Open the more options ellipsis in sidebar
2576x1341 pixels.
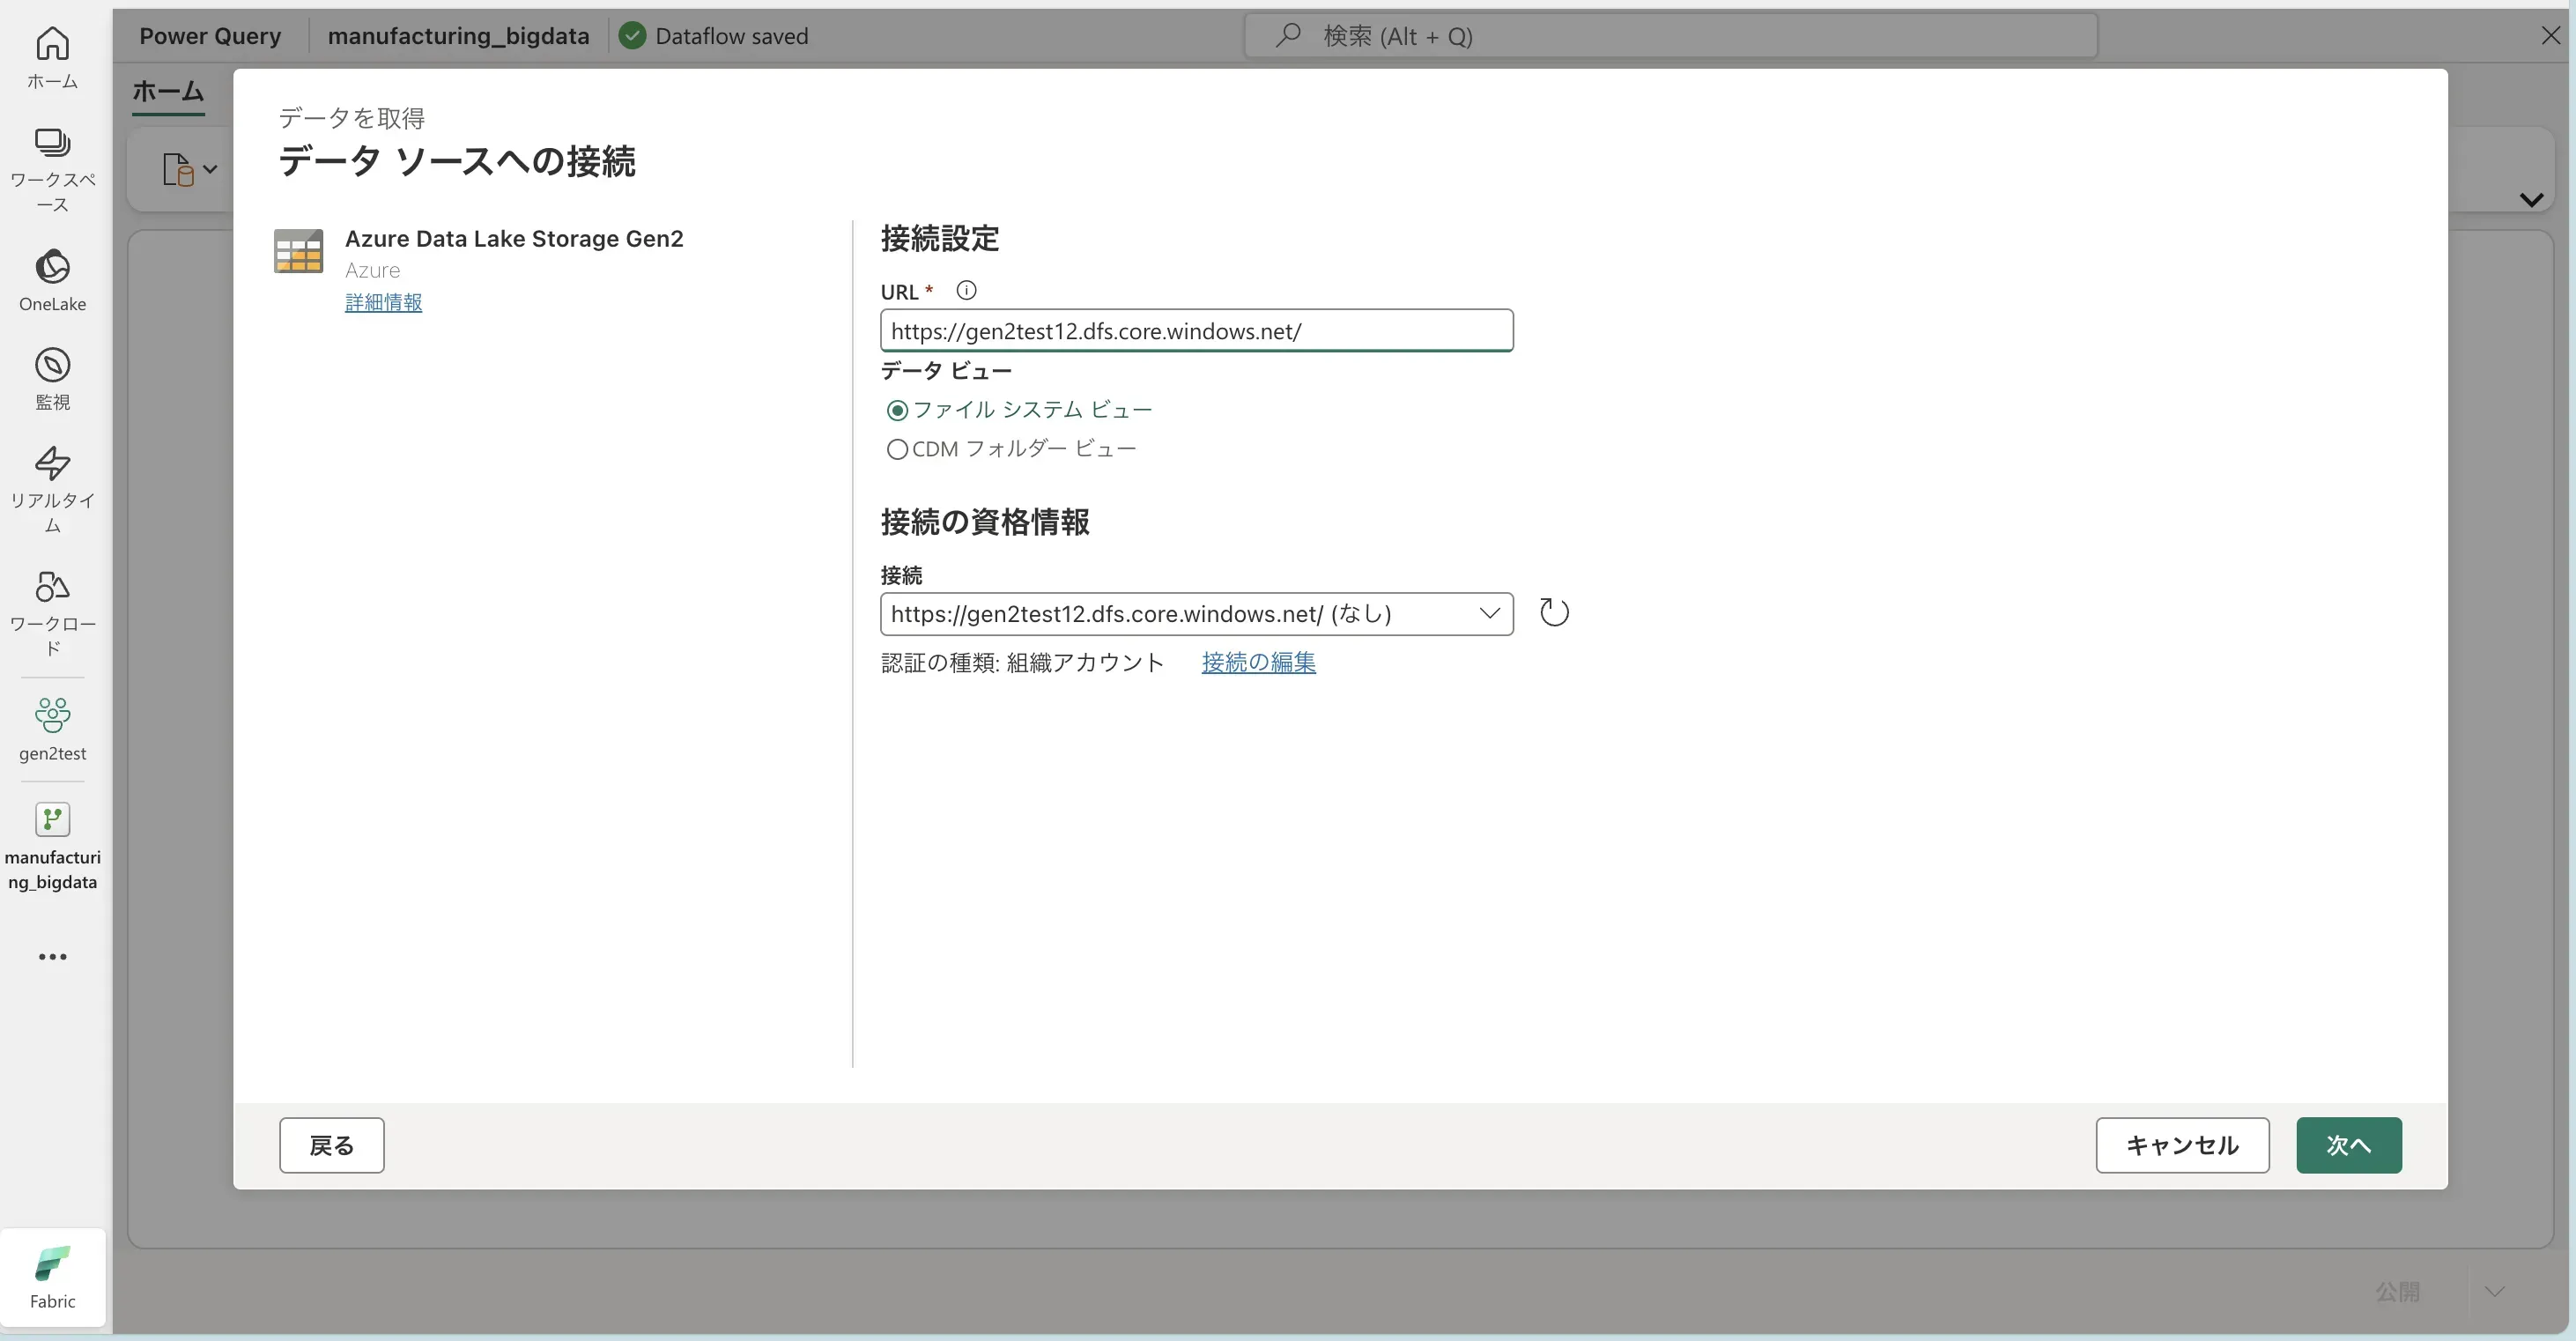tap(52, 957)
